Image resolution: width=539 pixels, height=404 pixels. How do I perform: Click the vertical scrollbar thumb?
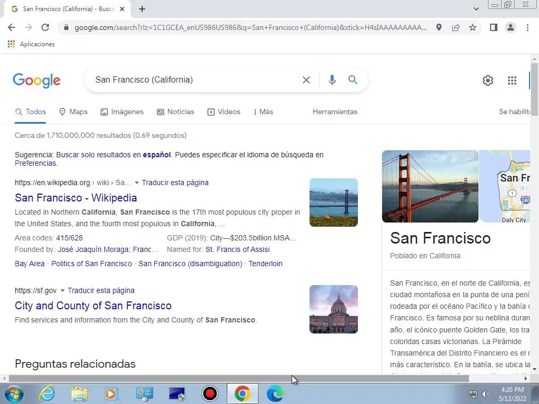[534, 90]
